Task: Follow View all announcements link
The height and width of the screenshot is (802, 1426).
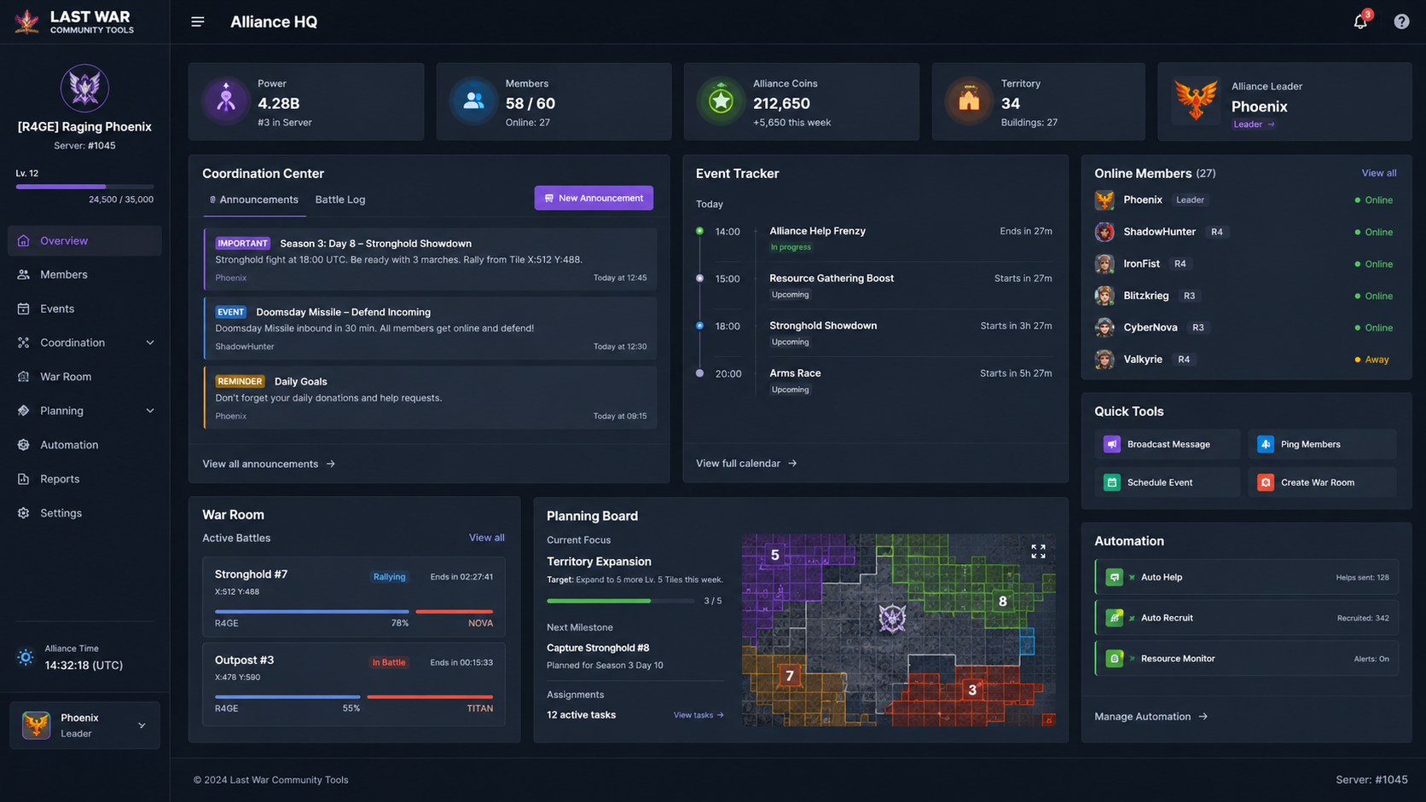Action: [x=269, y=464]
